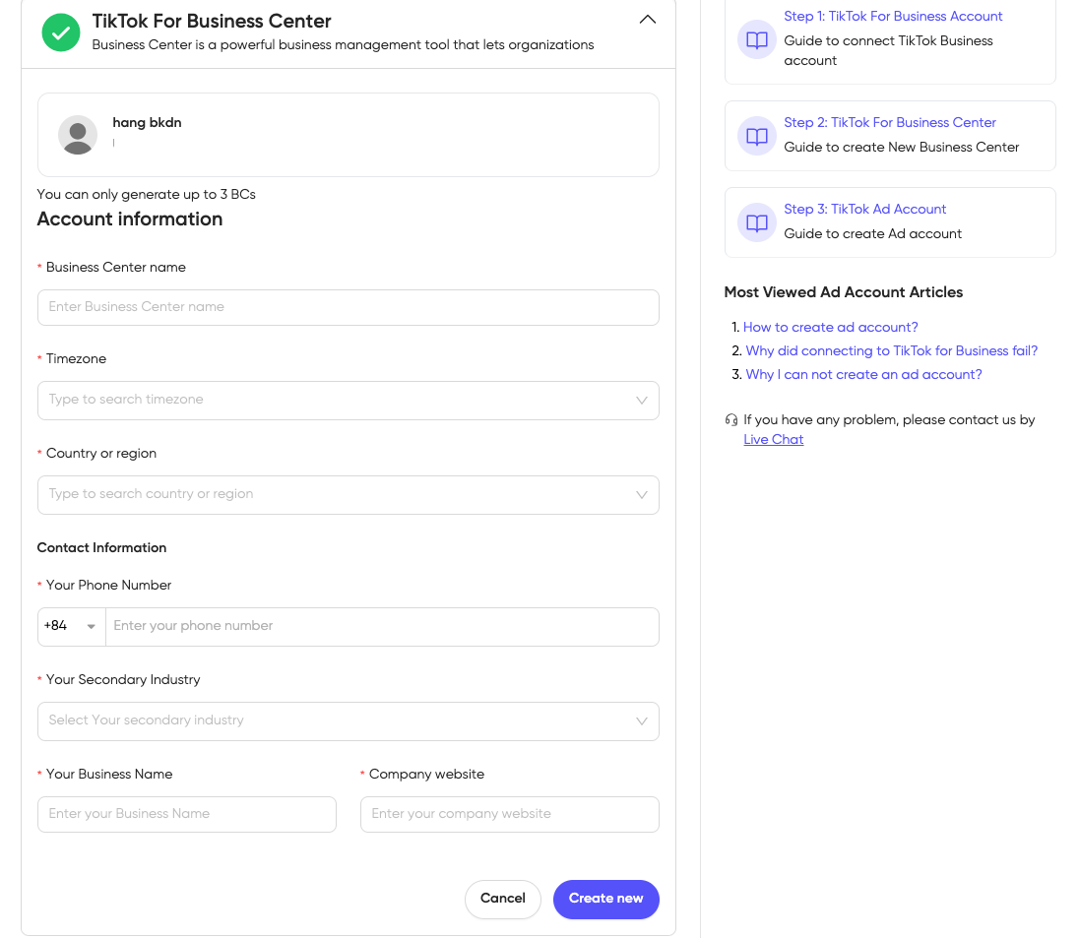Click the hang bkdn avatar image
Viewport: 1079px width, 938px height.
coord(77,133)
